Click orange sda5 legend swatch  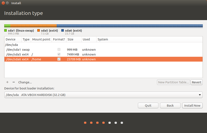point(38,31)
